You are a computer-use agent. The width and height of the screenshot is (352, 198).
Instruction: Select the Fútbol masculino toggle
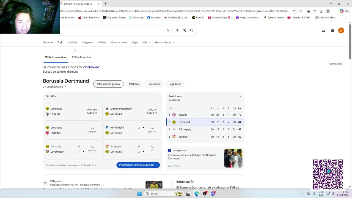tap(56, 57)
